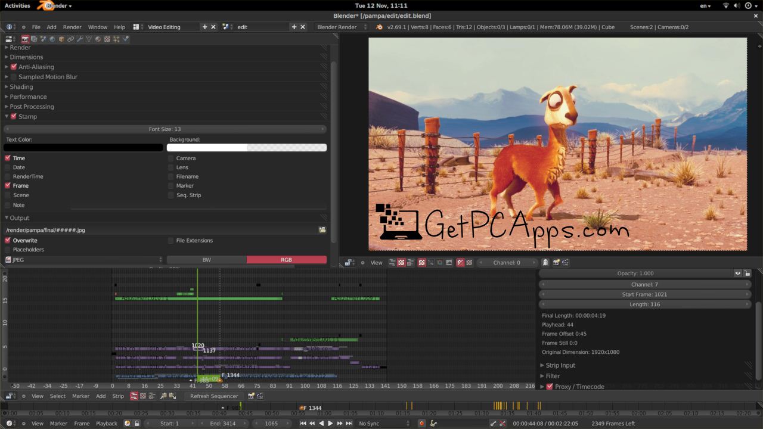Click the folder icon for output path
This screenshot has height=429, width=763.
322,230
